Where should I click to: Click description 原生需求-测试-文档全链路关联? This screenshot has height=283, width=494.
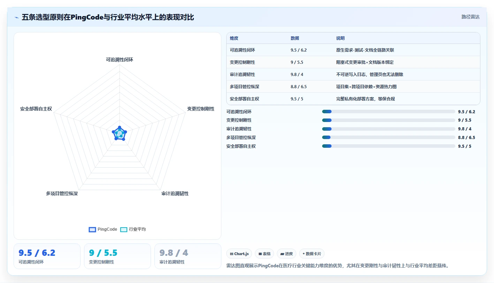(365, 50)
